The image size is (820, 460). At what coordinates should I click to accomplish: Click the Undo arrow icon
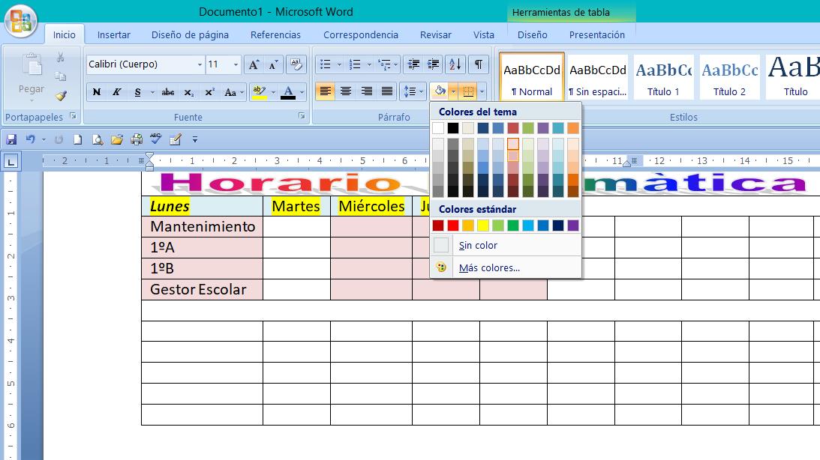[x=31, y=139]
